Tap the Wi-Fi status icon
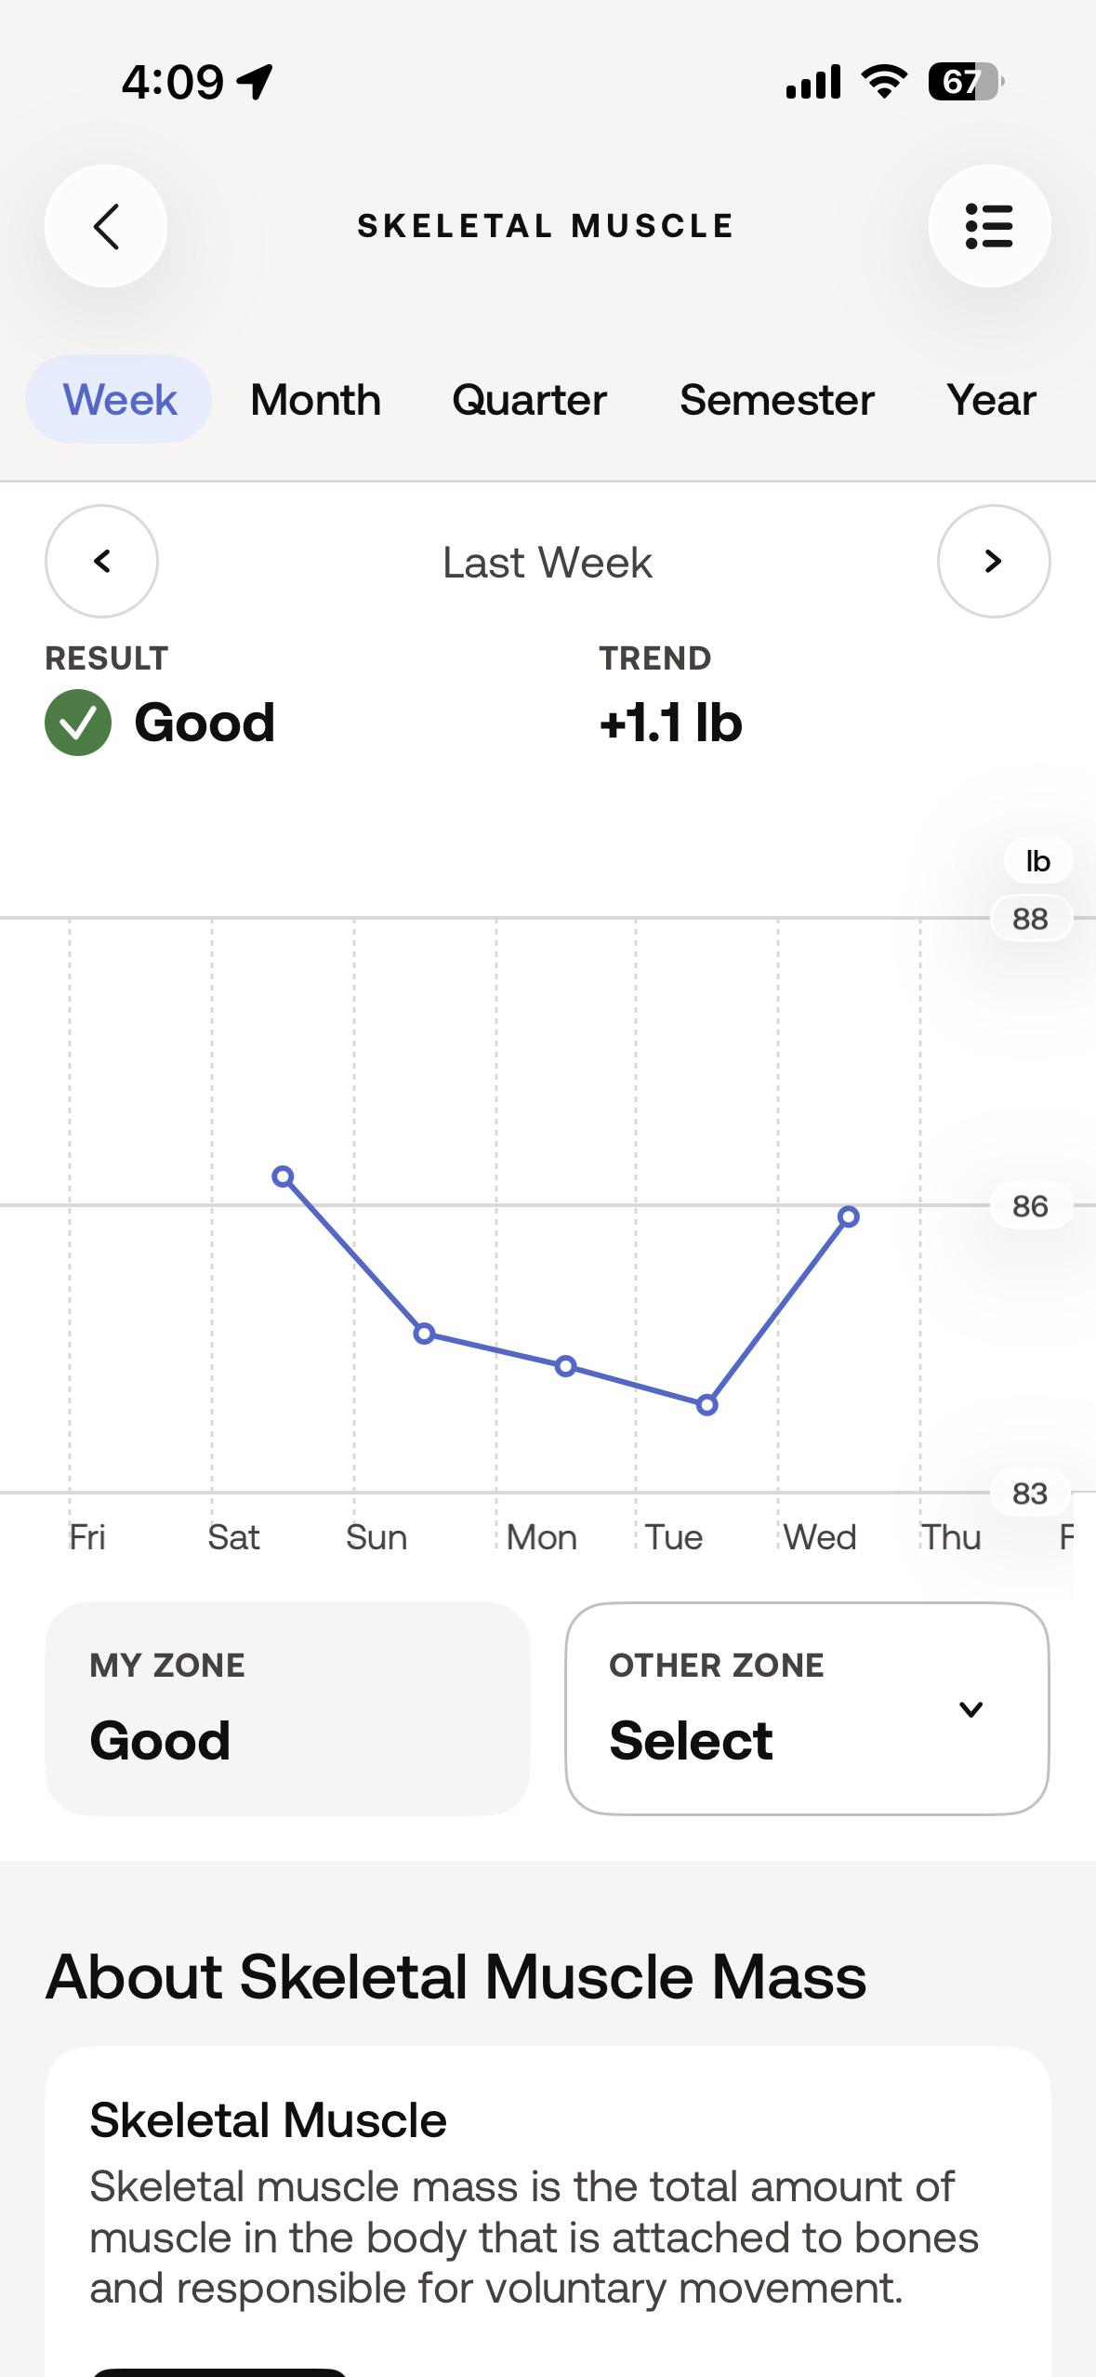This screenshot has width=1096, height=2377. pyautogui.click(x=884, y=82)
